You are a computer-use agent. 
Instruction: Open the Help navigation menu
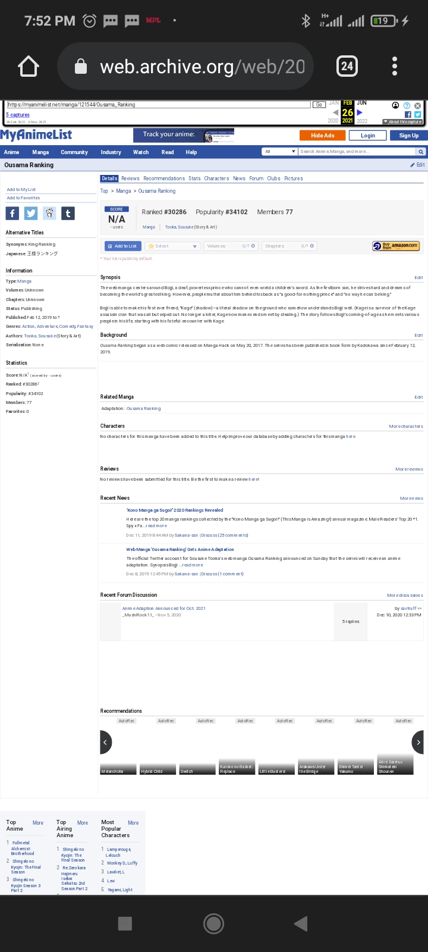point(191,152)
